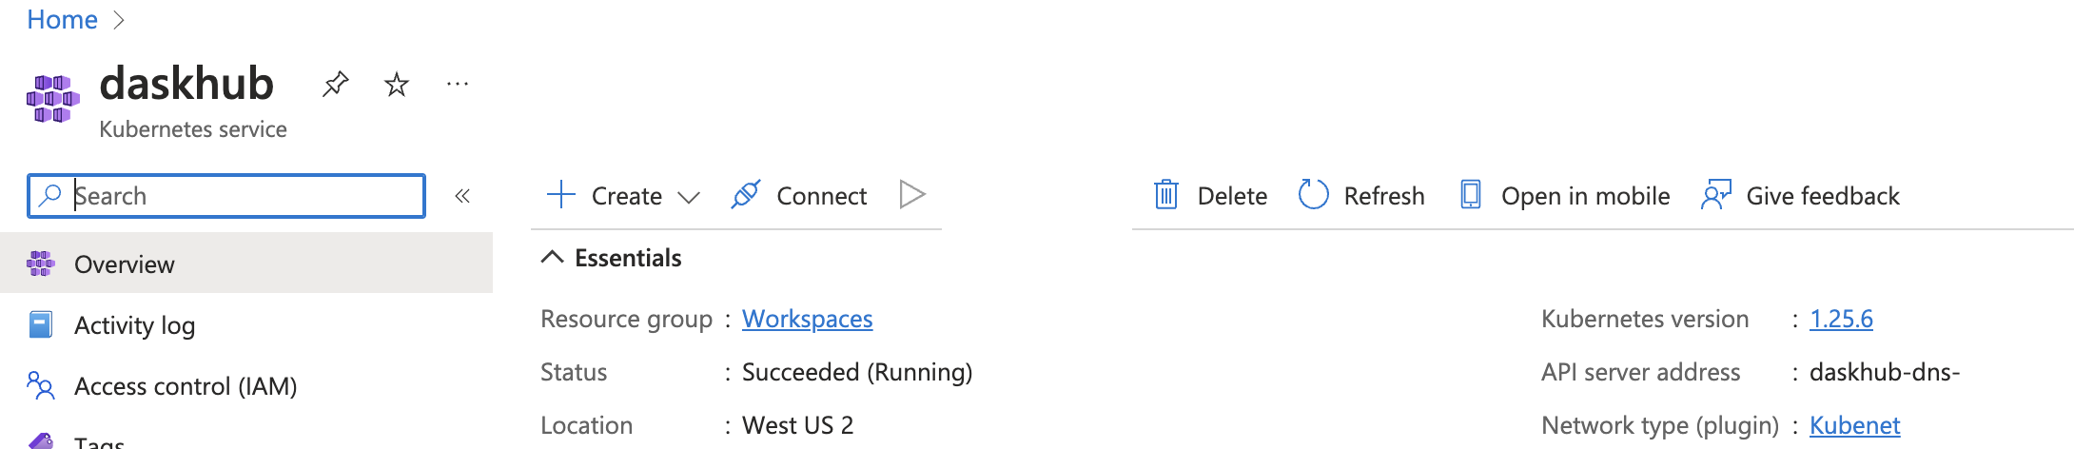The width and height of the screenshot is (2074, 449).
Task: Click the Start play triangle icon
Action: click(x=912, y=195)
